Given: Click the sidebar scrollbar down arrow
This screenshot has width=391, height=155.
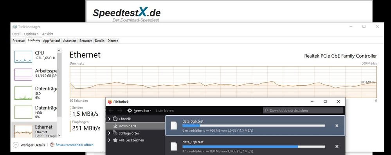Looking at the screenshot, I should 59,136.
